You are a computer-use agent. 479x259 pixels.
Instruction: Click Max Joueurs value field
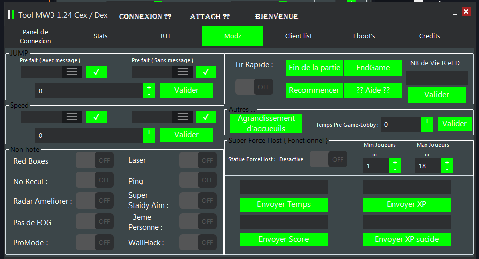click(x=428, y=166)
